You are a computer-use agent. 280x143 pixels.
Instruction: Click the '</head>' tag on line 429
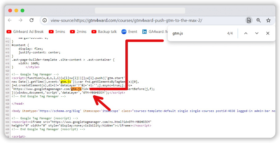click(x=18, y=104)
